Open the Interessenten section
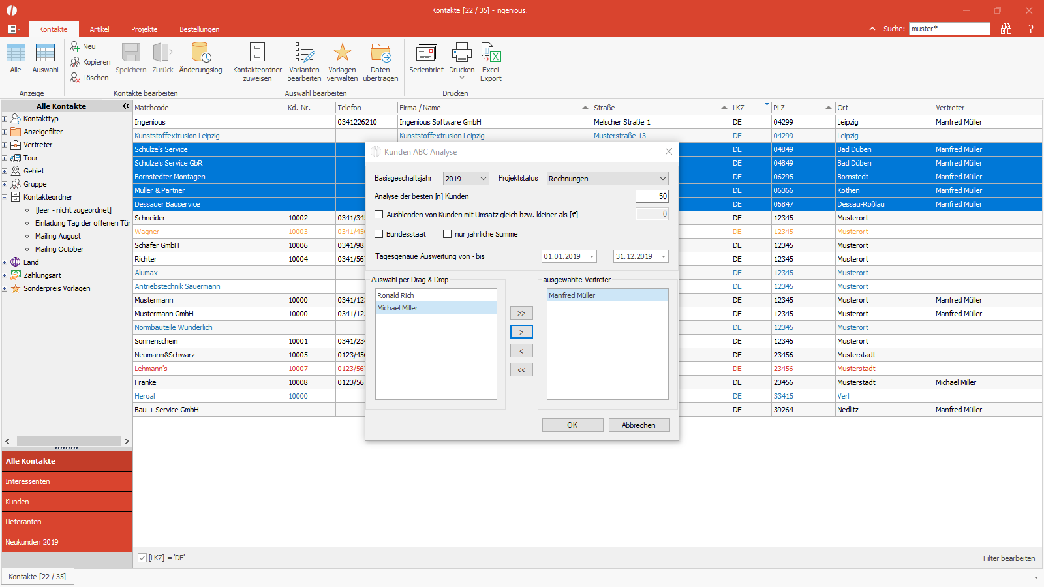Viewport: 1044px width, 587px height. [67, 481]
